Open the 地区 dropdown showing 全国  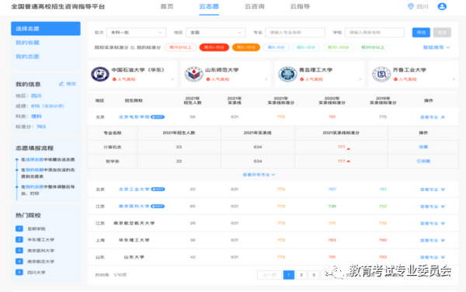point(216,33)
